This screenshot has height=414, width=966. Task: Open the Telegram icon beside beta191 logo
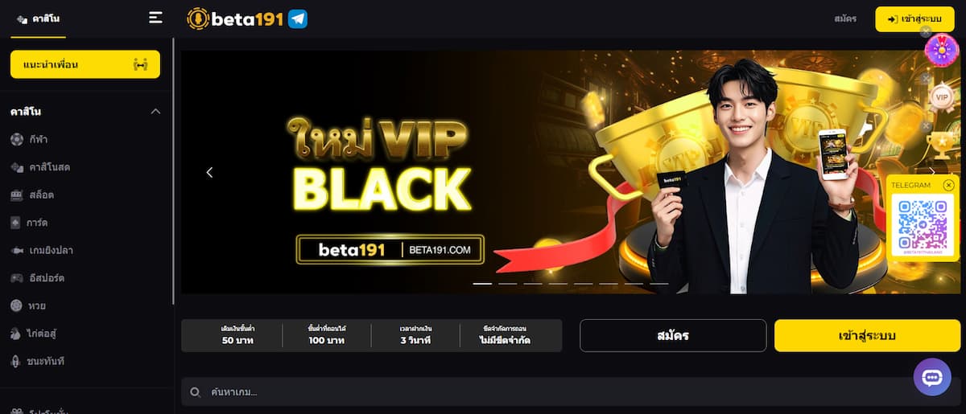298,18
